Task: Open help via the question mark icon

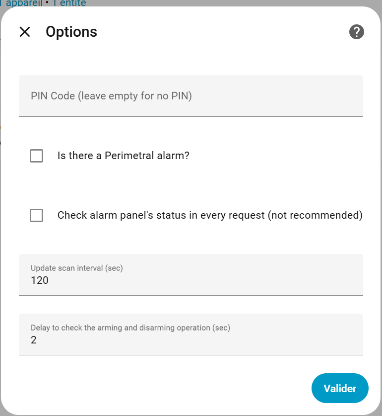Action: coord(357,32)
